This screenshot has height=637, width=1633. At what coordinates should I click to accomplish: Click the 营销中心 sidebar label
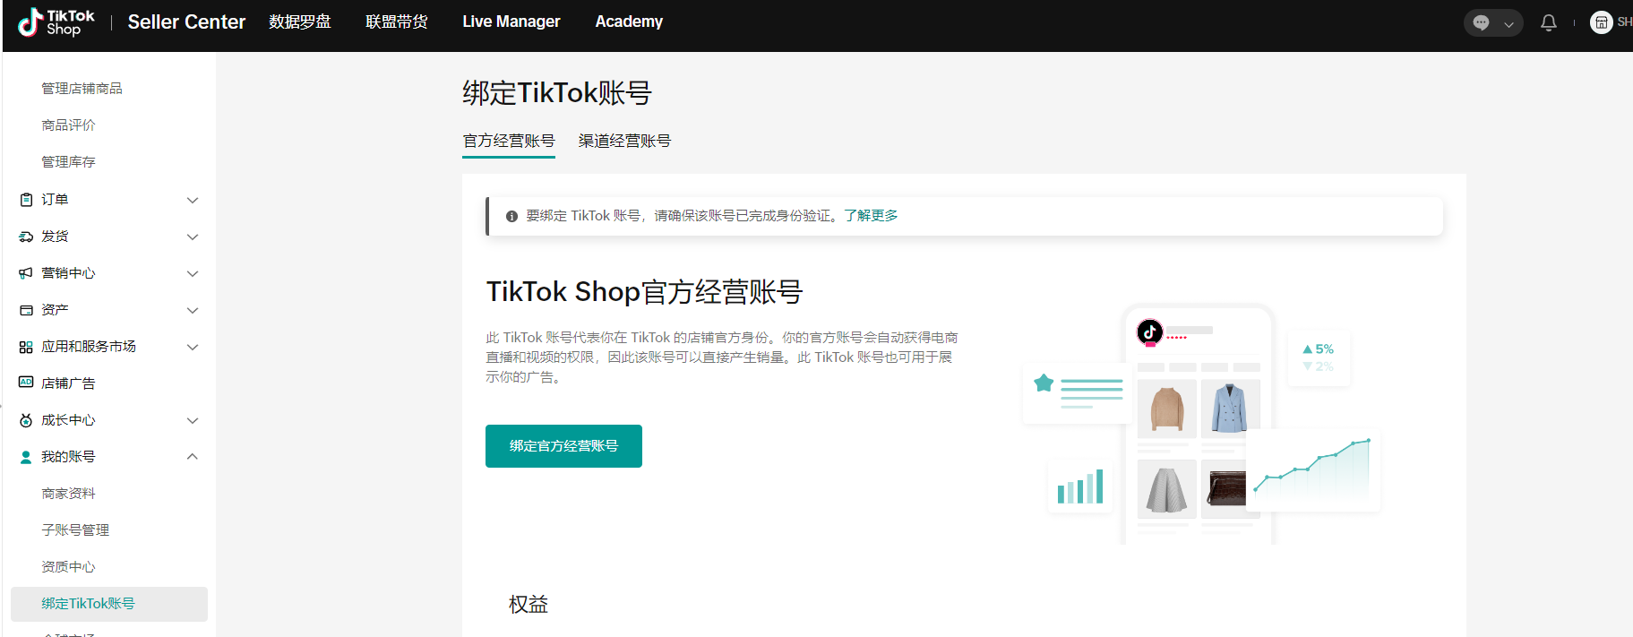(68, 273)
